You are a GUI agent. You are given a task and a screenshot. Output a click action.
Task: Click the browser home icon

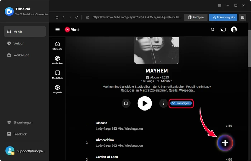point(57,17)
